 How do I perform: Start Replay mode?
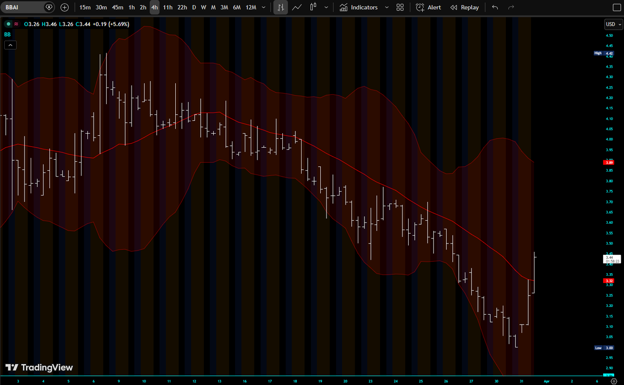click(x=464, y=7)
